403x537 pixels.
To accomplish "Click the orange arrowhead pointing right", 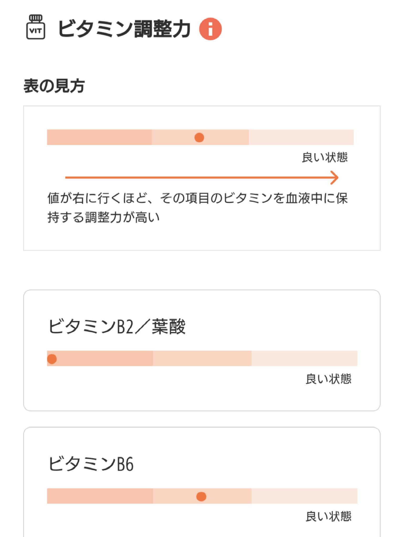I will pos(334,178).
